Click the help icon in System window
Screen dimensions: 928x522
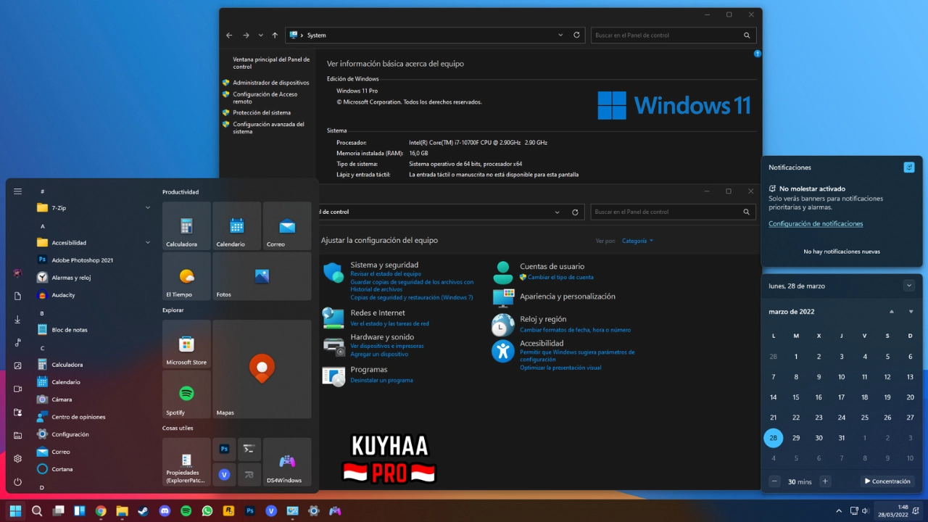[x=758, y=54]
